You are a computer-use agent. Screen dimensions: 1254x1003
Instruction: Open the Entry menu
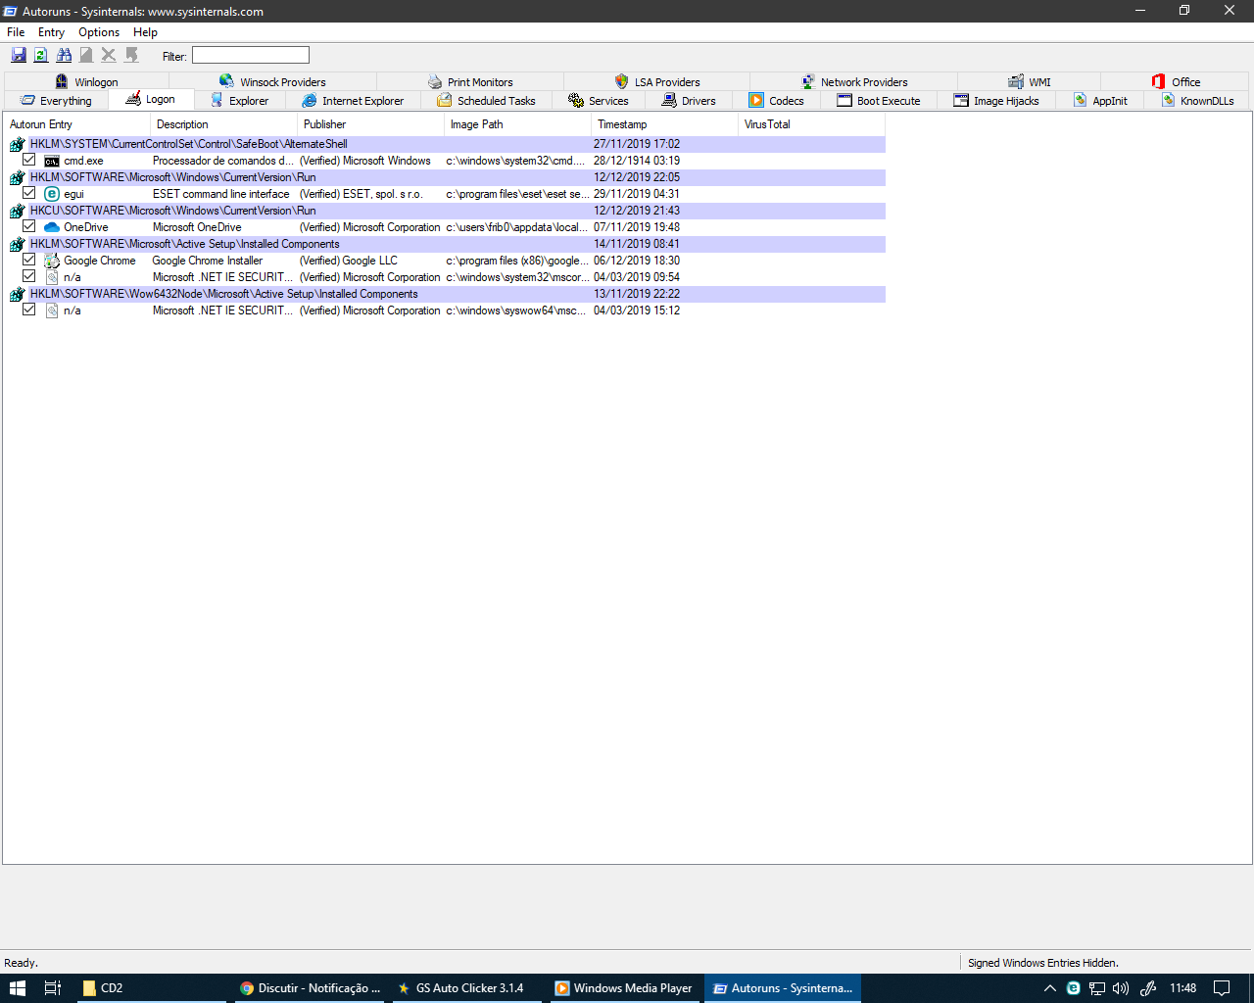[x=51, y=32]
